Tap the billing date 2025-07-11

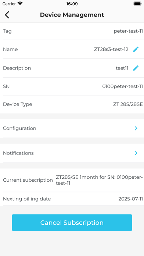[131, 199]
